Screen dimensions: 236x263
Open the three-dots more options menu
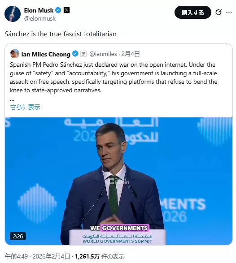coord(229,12)
